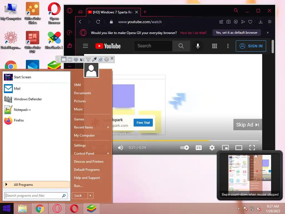The image size is (285, 214).
Task: Mute the video with the speaker icon
Action: click(x=120, y=148)
